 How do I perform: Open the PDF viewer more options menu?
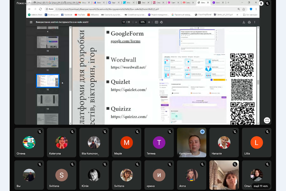coord(255,22)
